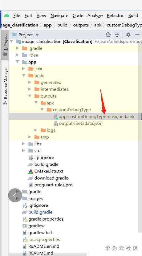Image resolution: width=142 pixels, height=256 pixels.
Task: Click the outputs breadcrumb
Action: coord(81,25)
